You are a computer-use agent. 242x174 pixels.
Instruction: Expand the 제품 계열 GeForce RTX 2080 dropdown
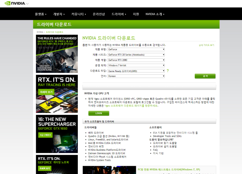(136, 60)
